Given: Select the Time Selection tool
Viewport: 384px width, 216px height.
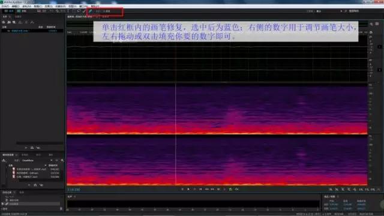Looking at the screenshot, I should [x=68, y=11].
